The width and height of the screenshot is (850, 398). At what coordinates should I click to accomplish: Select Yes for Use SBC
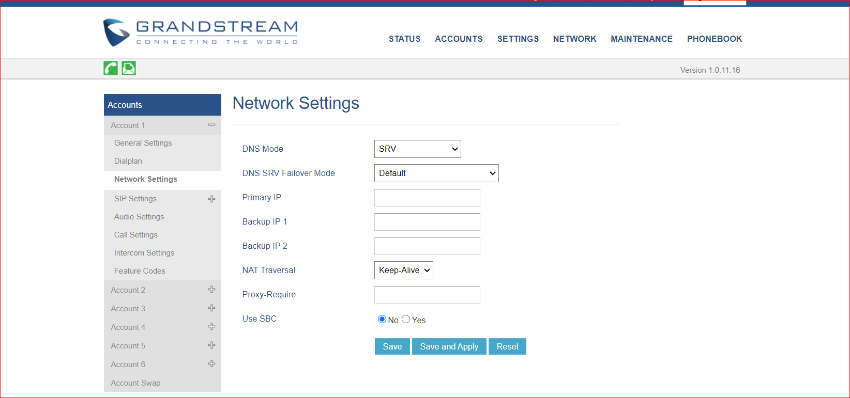(x=406, y=319)
